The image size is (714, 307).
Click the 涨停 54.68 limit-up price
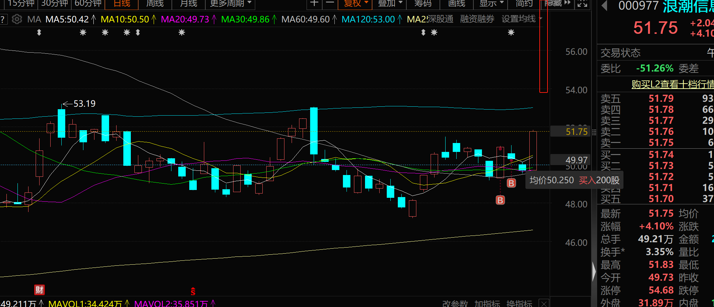[661, 290]
